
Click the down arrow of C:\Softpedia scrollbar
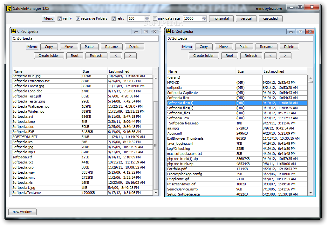pos(156,193)
